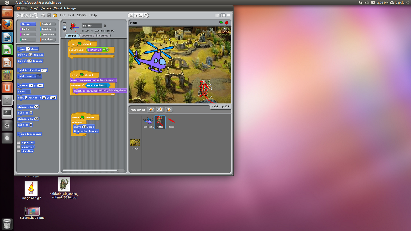The image size is (411, 231).
Task: Select Pen block category
Action: point(28,40)
